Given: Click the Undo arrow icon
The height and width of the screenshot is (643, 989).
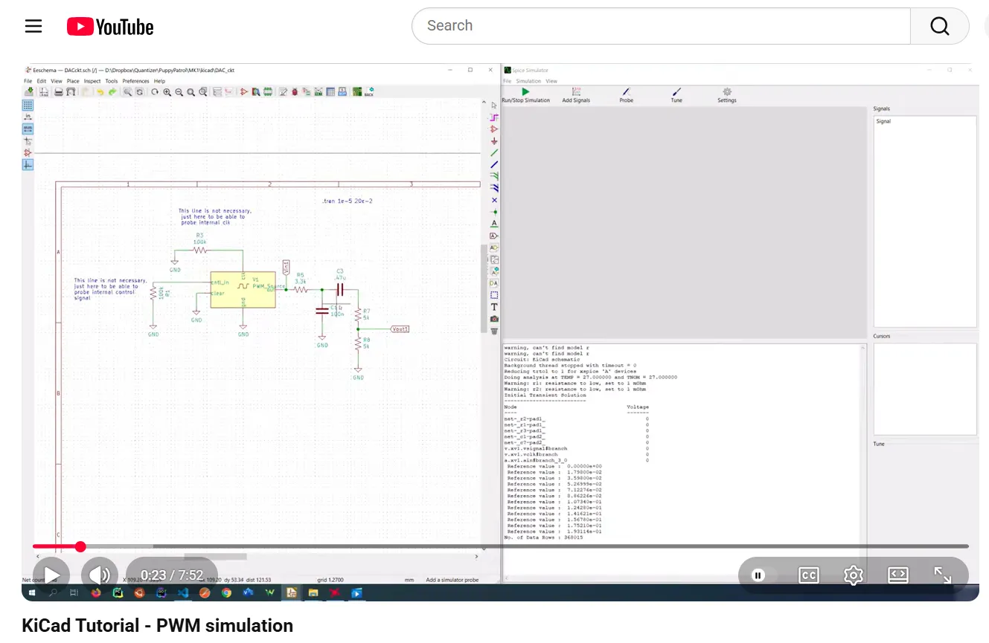Looking at the screenshot, I should tap(100, 92).
